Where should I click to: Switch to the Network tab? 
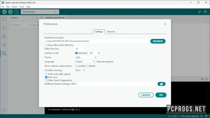[111, 32]
